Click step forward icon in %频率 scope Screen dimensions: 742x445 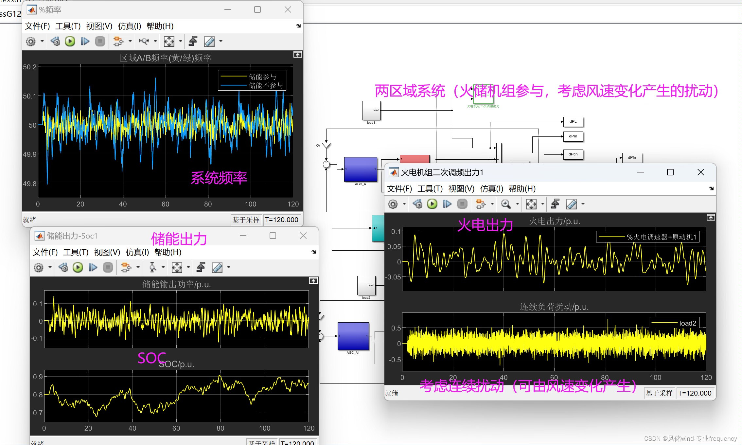point(85,42)
